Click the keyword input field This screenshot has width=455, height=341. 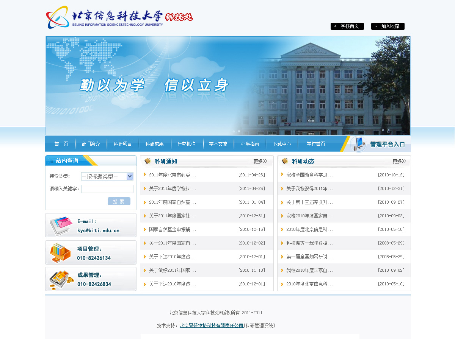pos(107,189)
